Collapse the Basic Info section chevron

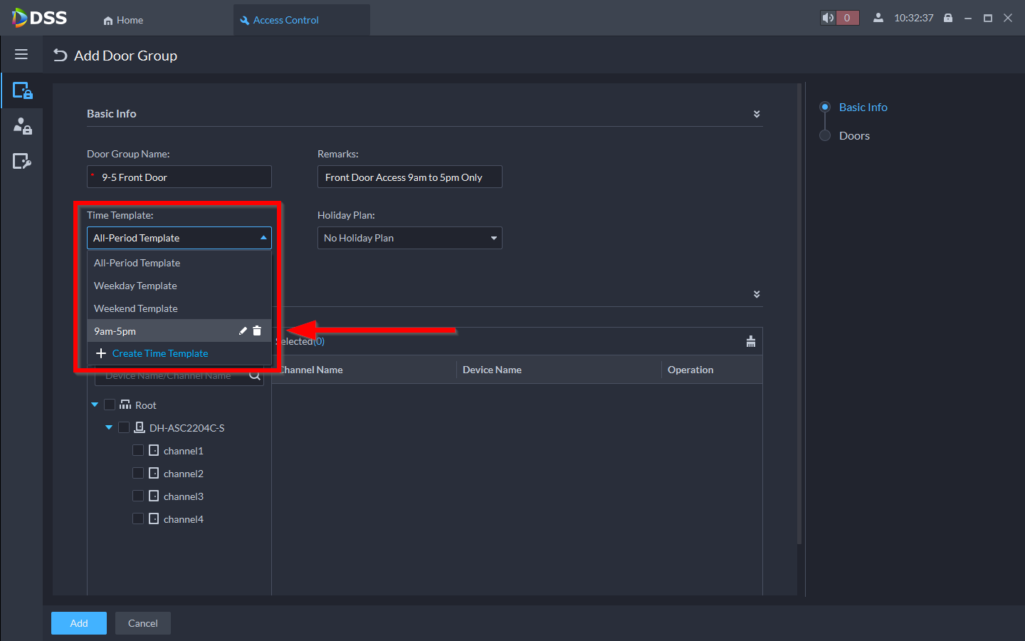pos(756,114)
